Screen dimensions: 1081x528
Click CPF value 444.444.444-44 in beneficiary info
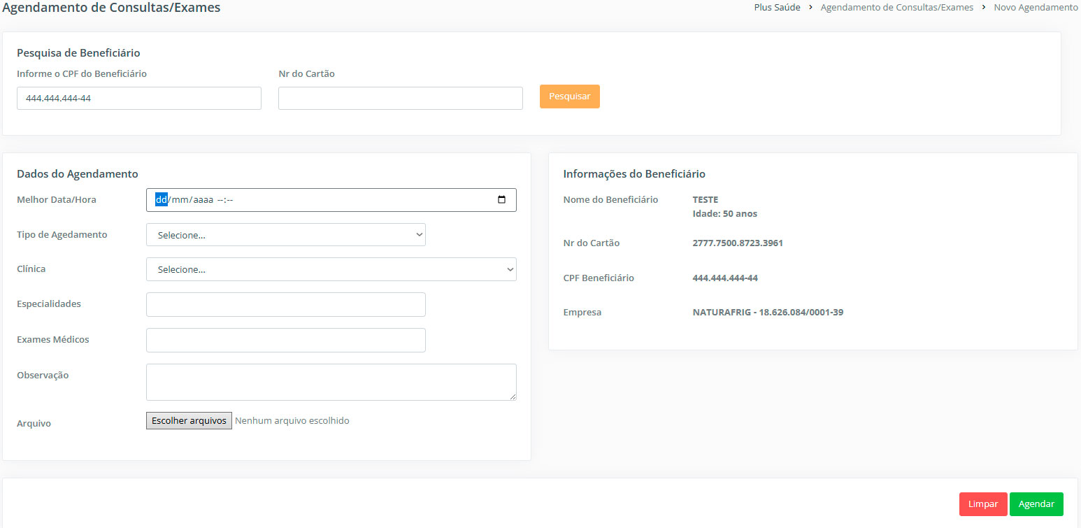[725, 278]
